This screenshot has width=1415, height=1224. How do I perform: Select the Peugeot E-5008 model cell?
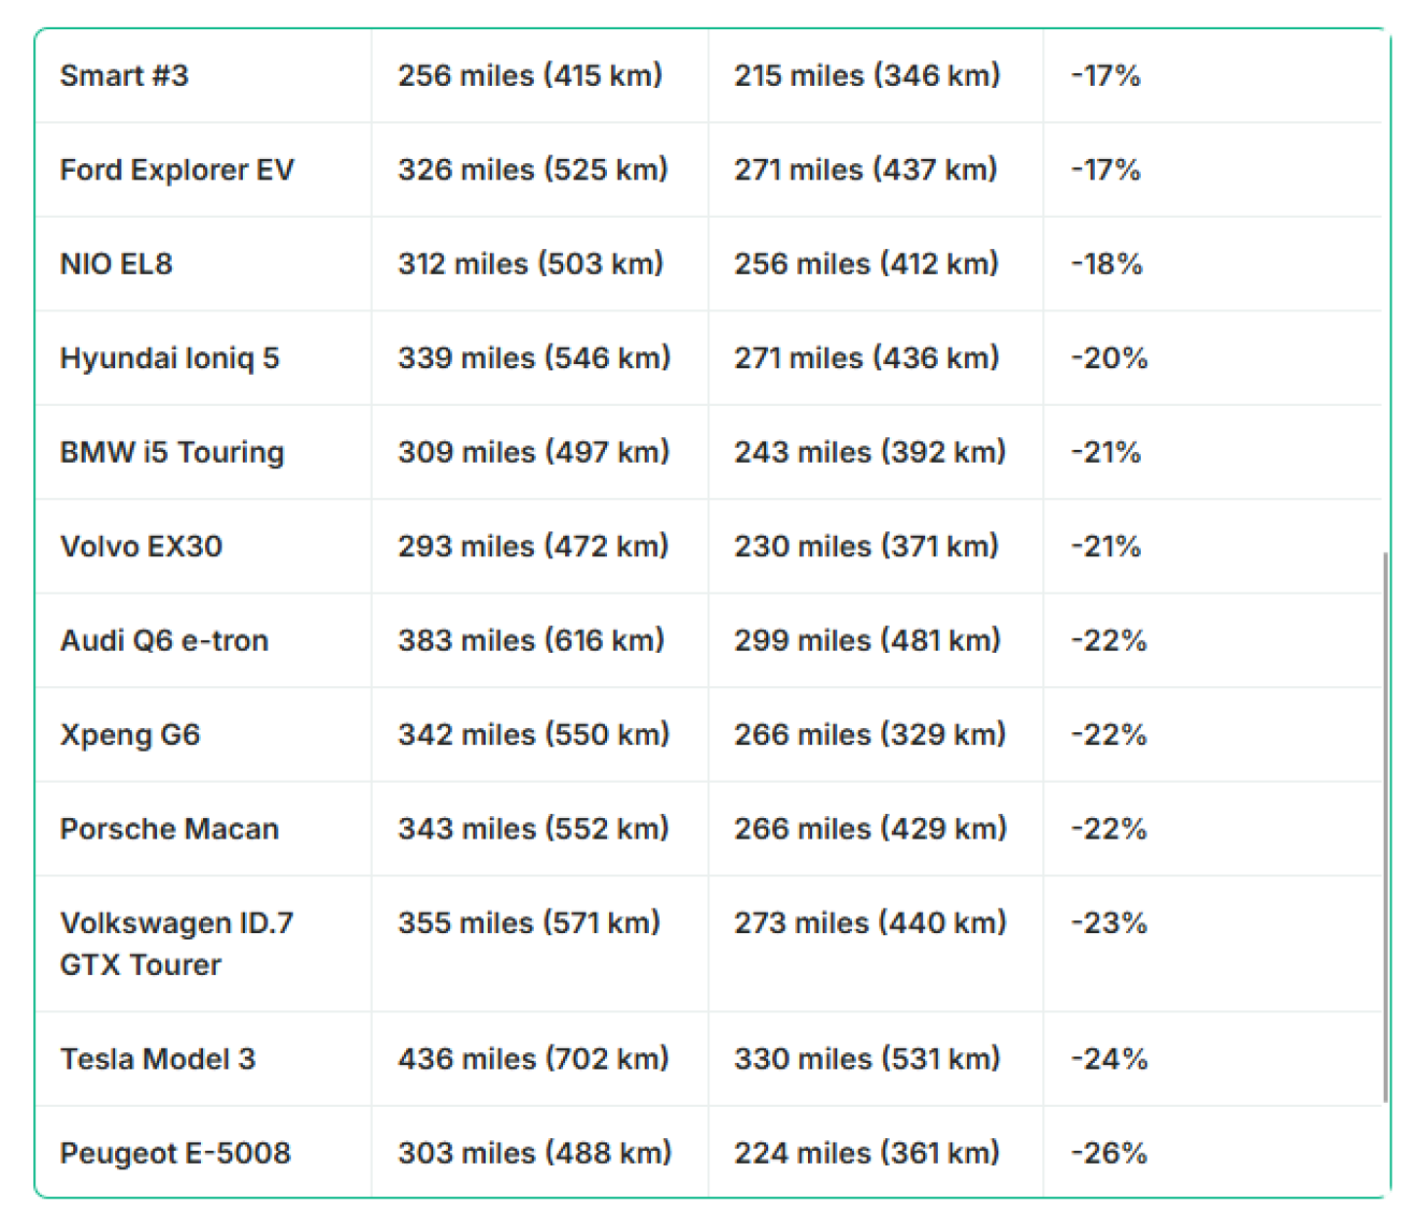click(176, 1154)
